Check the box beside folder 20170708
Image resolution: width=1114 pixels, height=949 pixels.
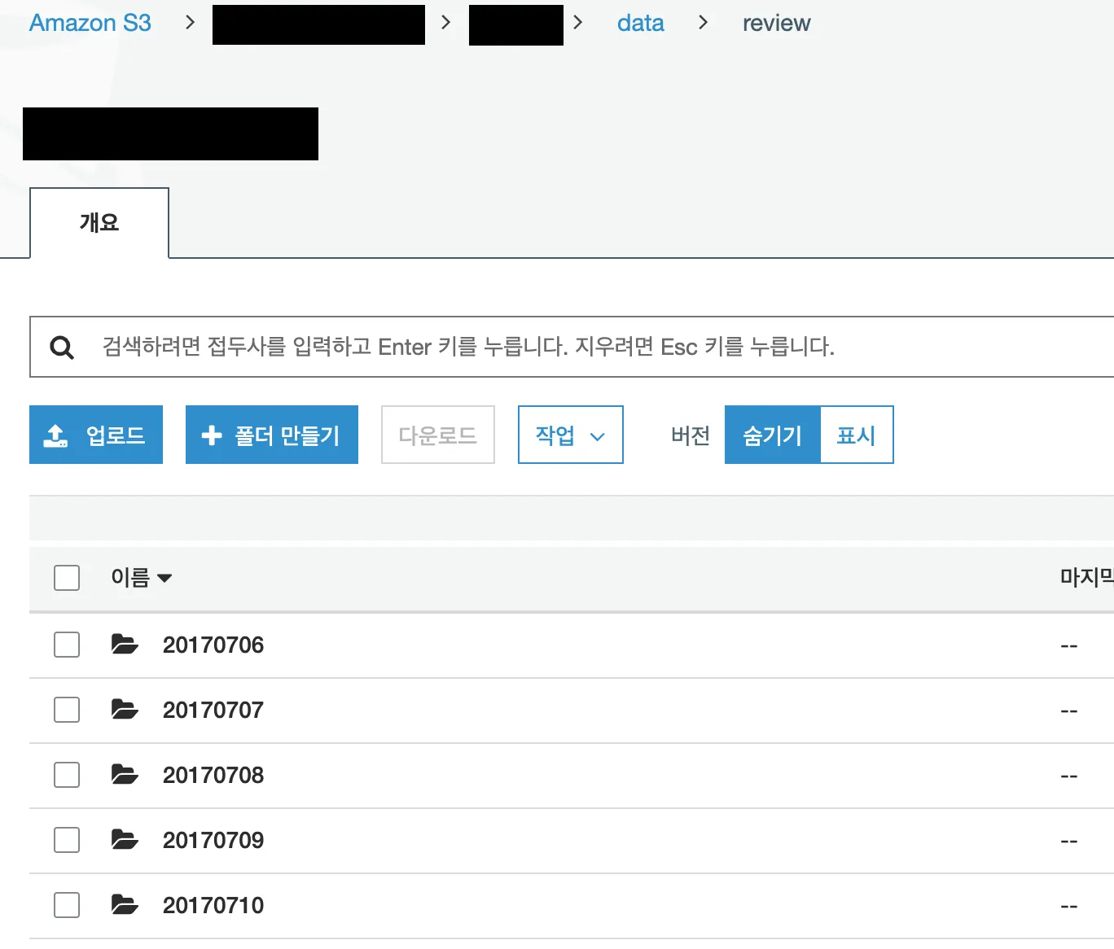coord(67,775)
